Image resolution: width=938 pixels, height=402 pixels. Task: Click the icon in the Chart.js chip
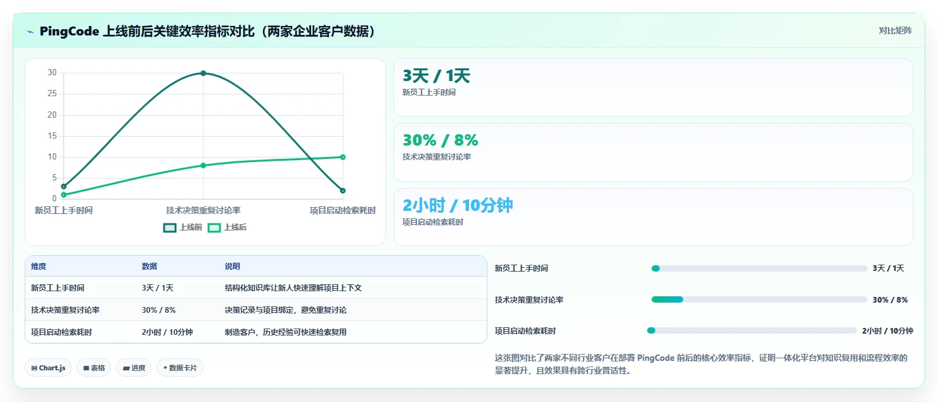[x=34, y=368]
